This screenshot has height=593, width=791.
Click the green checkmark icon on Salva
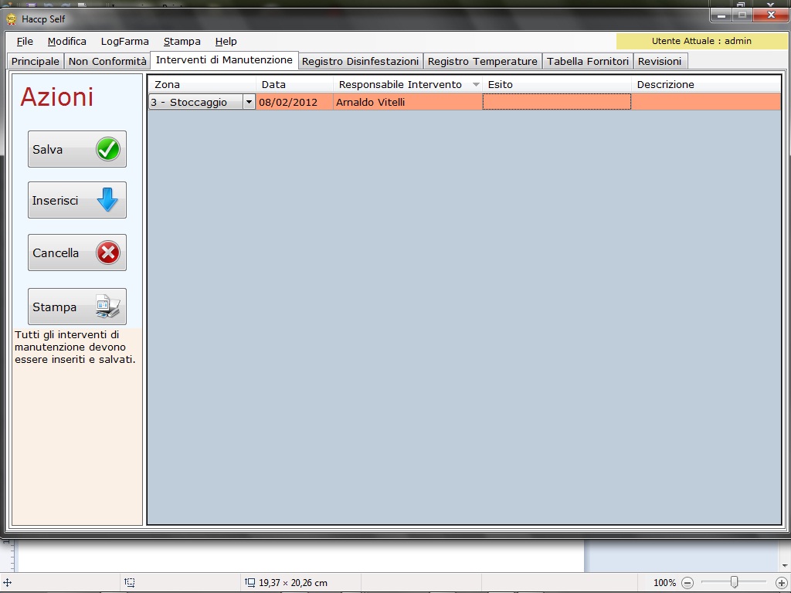click(108, 149)
